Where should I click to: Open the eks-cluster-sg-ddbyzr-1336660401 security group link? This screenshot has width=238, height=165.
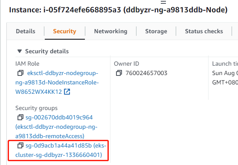point(61,150)
